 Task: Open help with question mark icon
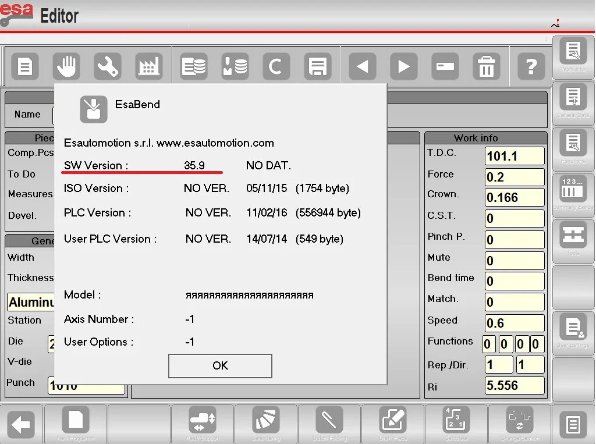tap(531, 66)
